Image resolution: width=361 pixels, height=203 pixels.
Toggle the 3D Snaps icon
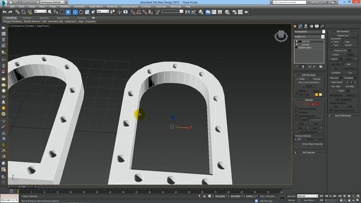click(133, 12)
